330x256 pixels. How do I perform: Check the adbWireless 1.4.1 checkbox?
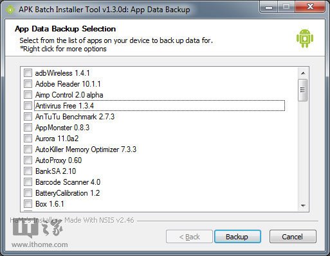[28, 73]
